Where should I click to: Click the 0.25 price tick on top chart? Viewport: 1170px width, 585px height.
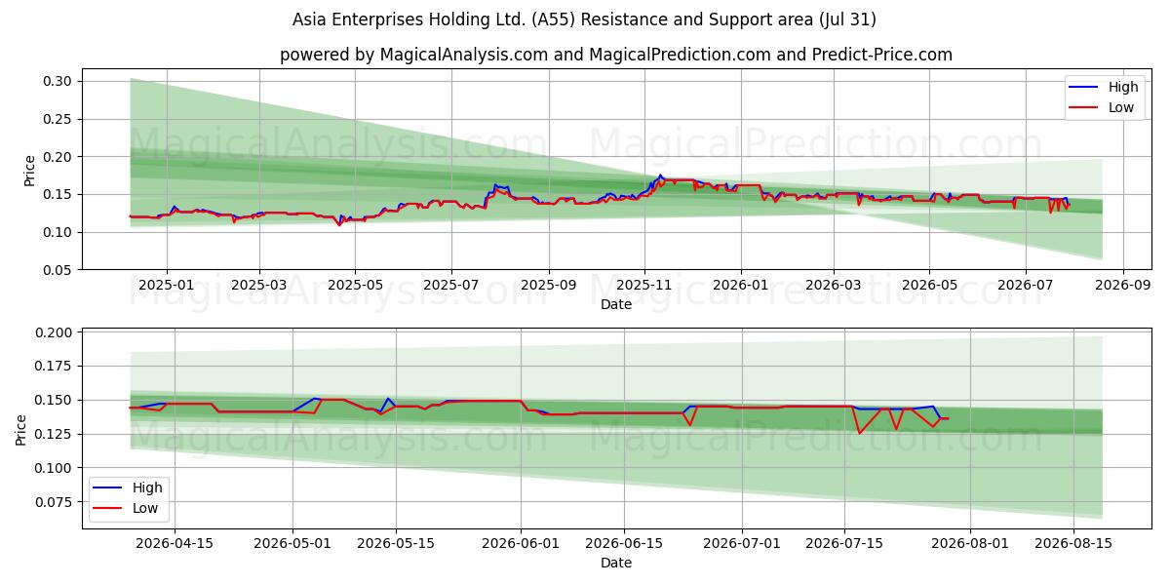59,119
